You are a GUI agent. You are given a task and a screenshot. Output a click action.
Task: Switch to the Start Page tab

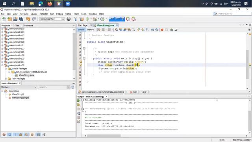point(83,25)
